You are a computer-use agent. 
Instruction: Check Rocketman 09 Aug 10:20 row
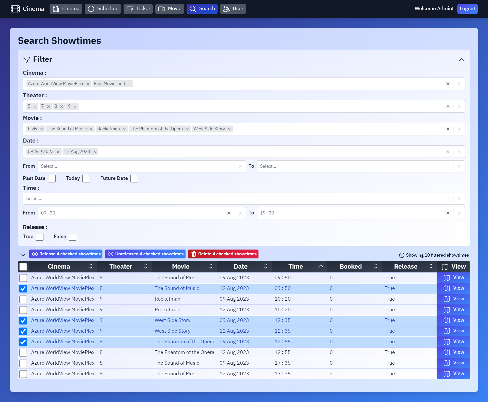23,299
